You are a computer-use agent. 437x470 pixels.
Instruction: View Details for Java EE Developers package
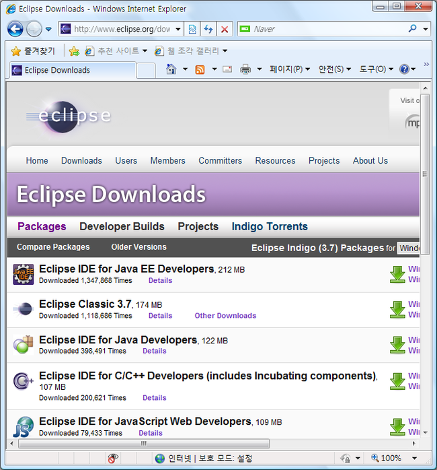pyautogui.click(x=161, y=281)
